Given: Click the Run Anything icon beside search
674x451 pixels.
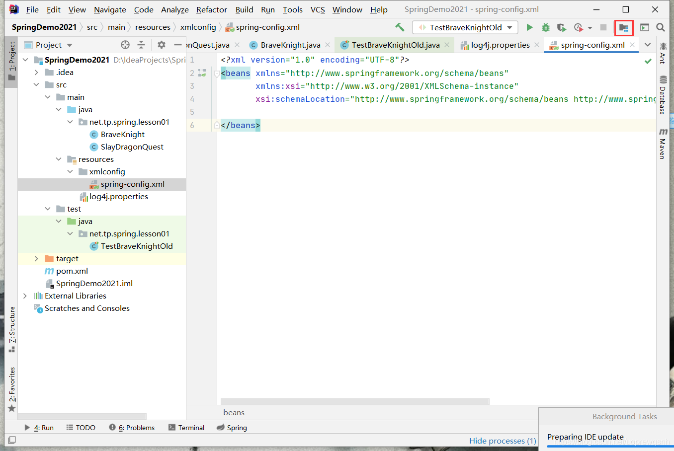Looking at the screenshot, I should click(645, 27).
